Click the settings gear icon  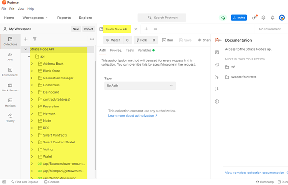coord(264,18)
